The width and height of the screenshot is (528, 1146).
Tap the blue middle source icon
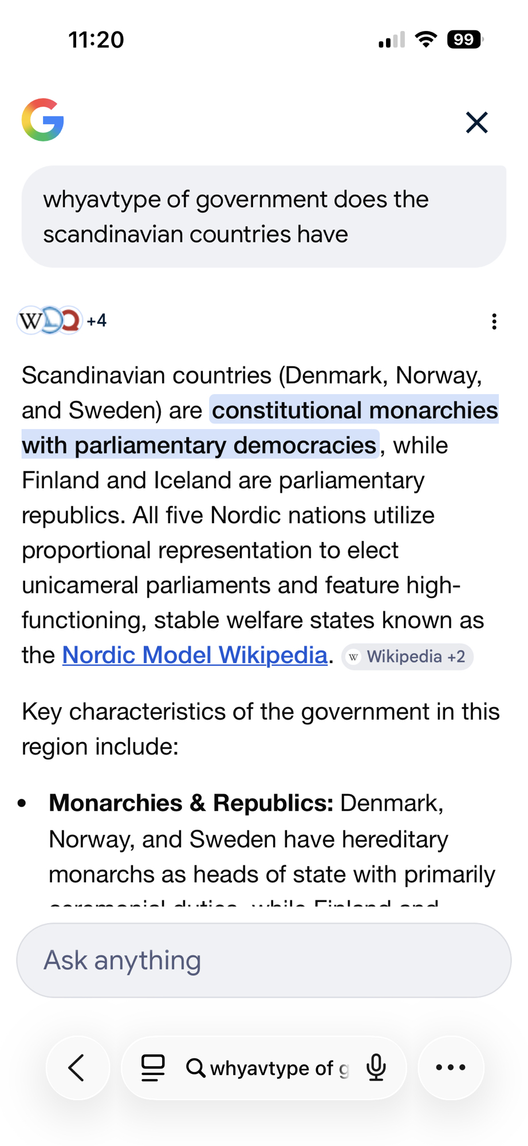click(x=50, y=320)
